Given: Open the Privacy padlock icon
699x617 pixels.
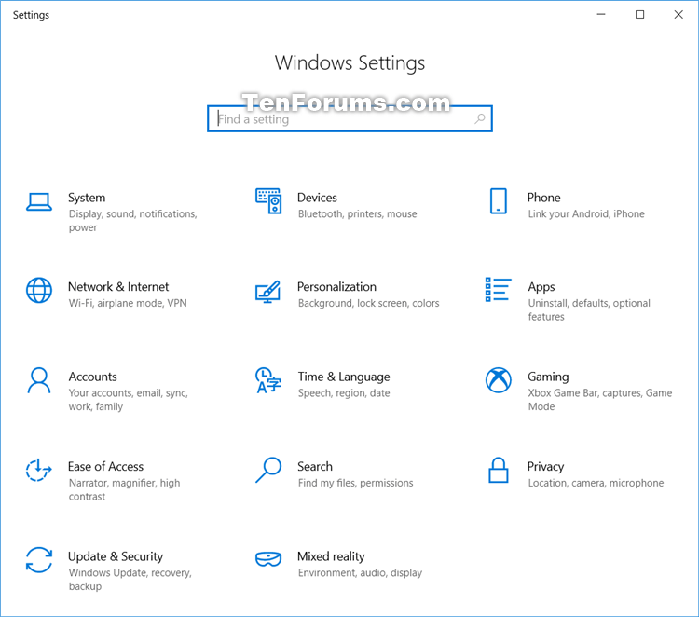Looking at the screenshot, I should pos(498,470).
